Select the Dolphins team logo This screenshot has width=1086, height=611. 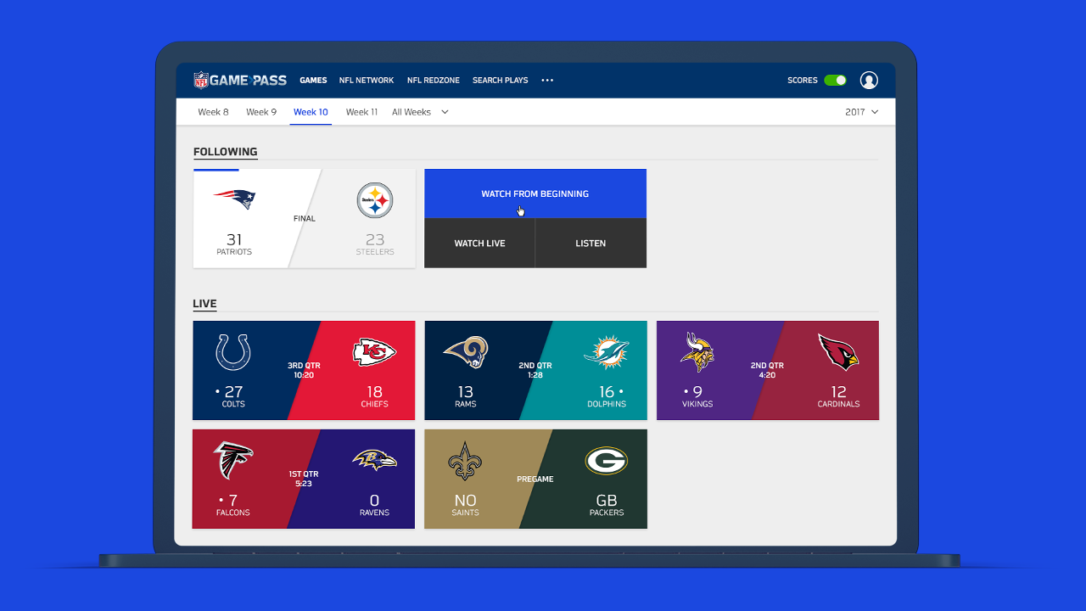[606, 352]
